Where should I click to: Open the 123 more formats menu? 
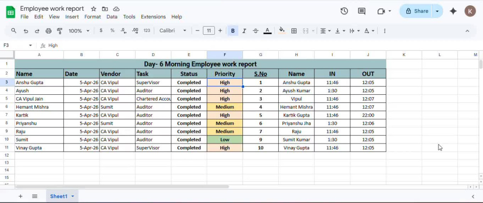tap(147, 30)
